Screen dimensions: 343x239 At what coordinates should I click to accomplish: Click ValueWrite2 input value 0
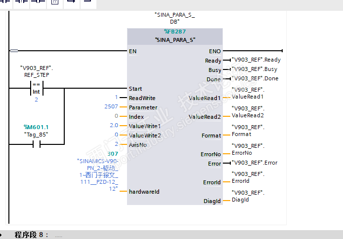click(116, 135)
